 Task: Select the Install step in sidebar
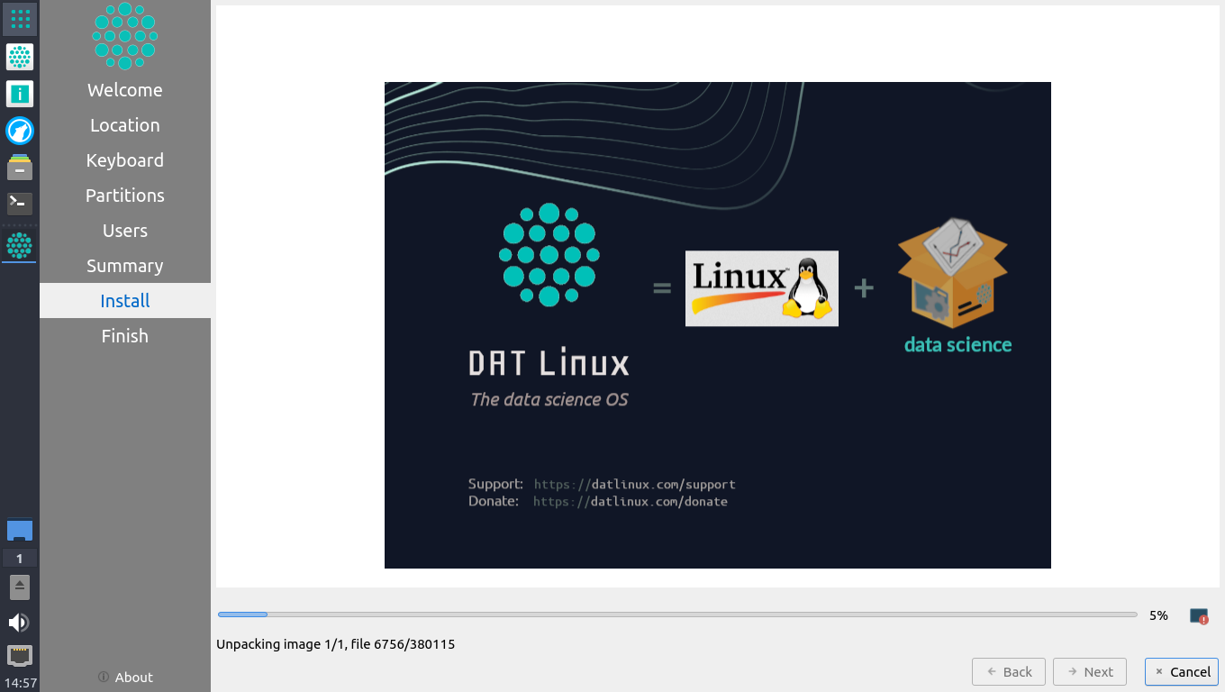(124, 300)
